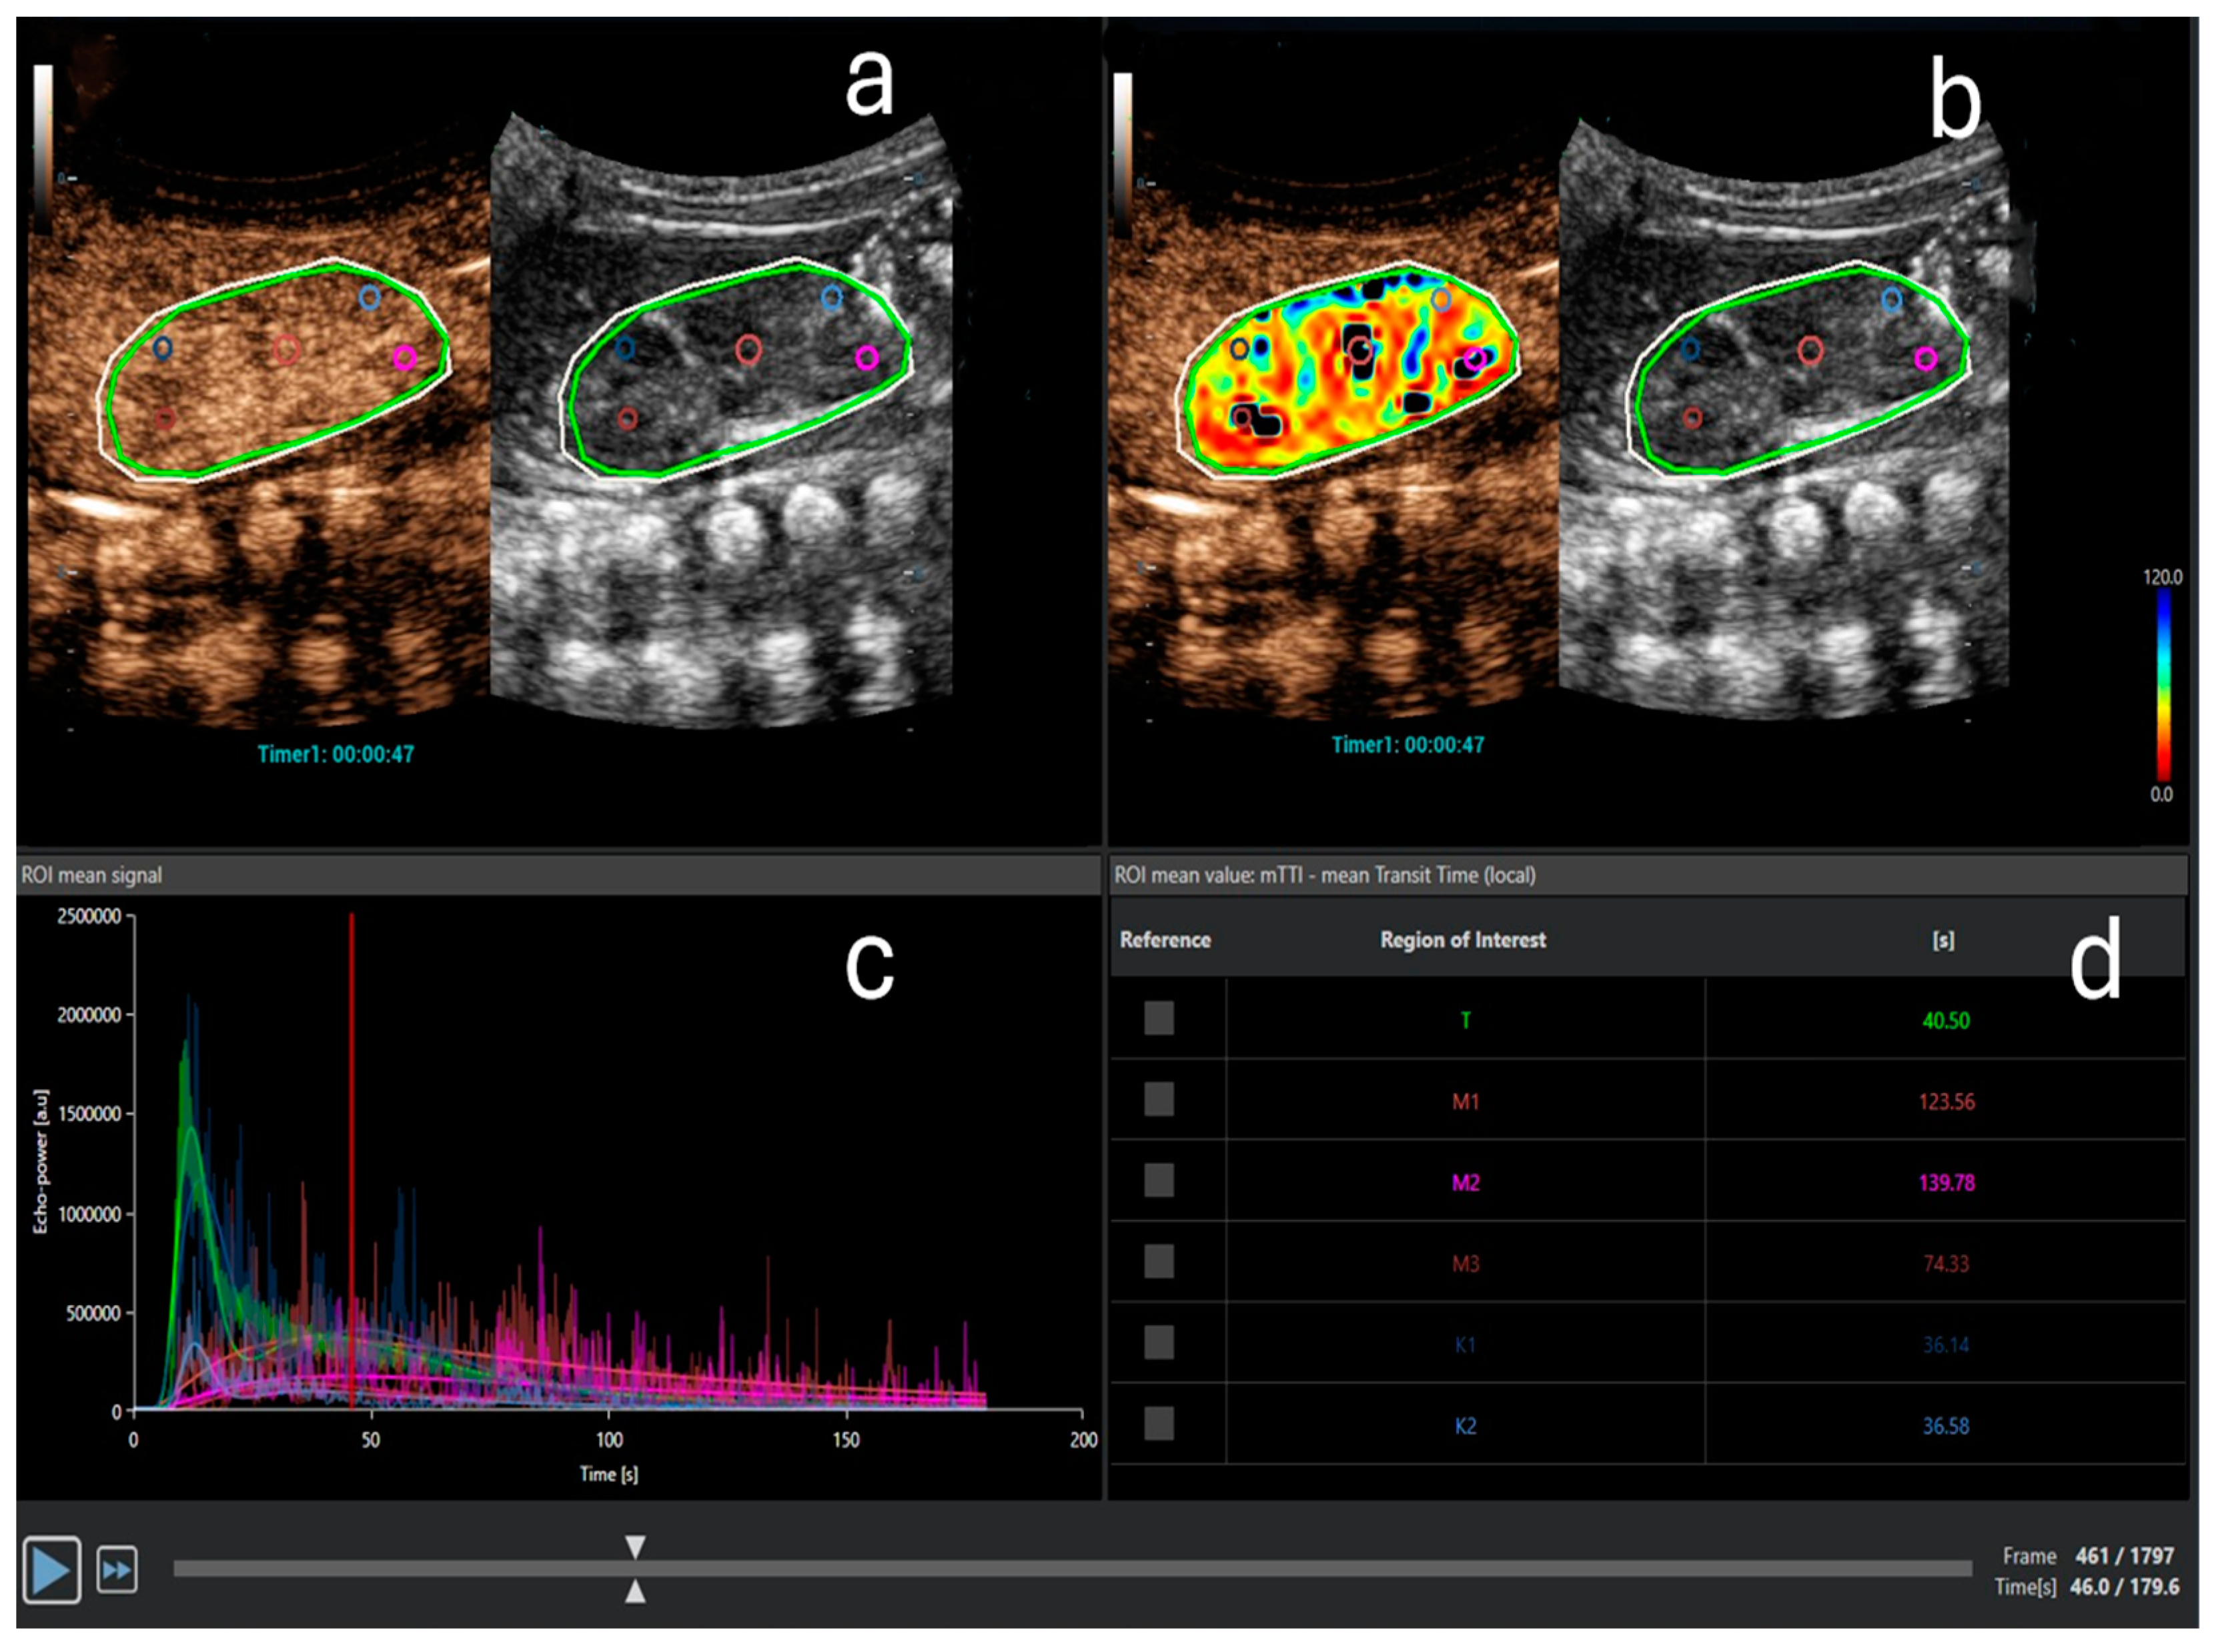Select the magenta ROI circle in panel a

[x=404, y=358]
